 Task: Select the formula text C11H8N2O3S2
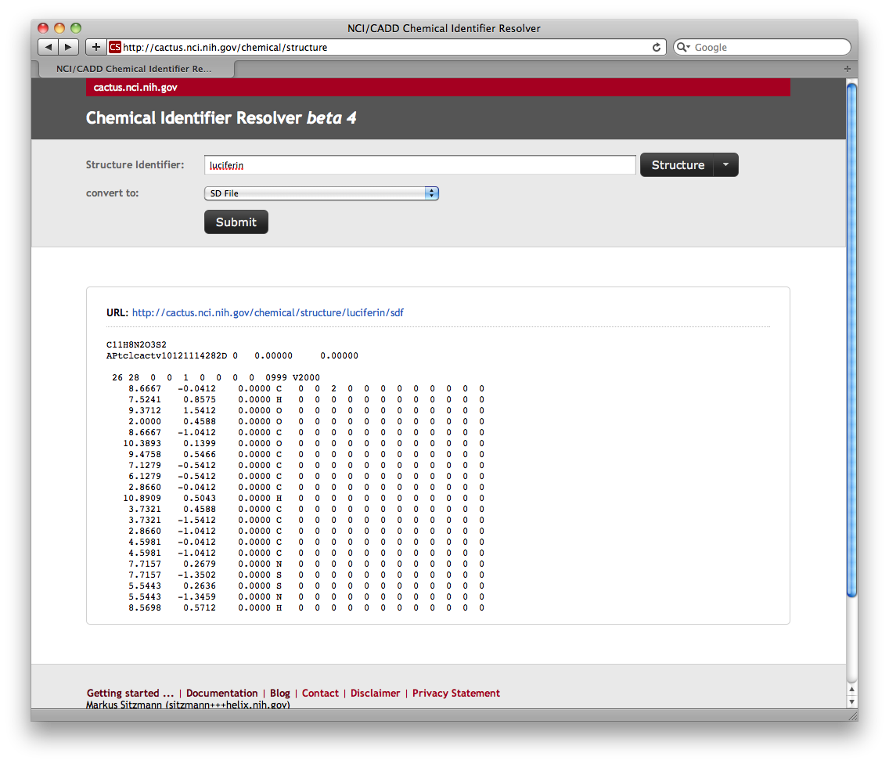click(137, 345)
